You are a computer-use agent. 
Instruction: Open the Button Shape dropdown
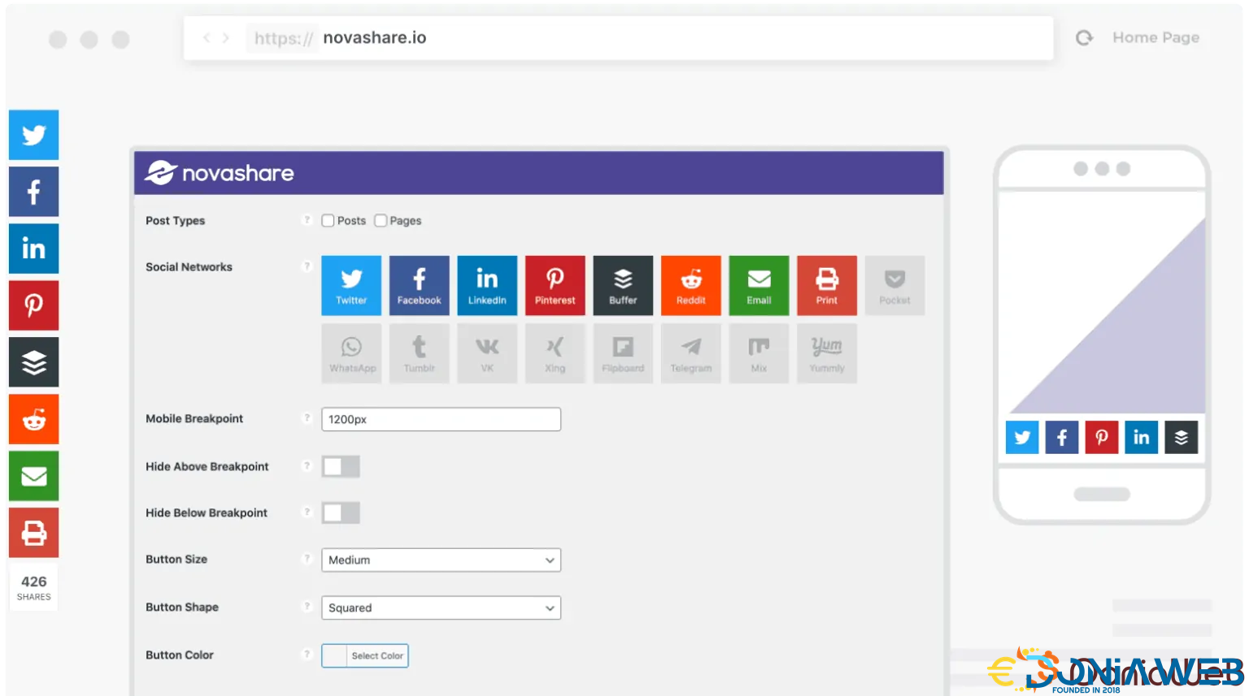[x=441, y=608]
